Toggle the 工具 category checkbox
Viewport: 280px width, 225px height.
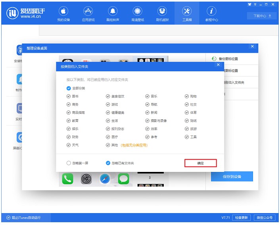[187, 137]
